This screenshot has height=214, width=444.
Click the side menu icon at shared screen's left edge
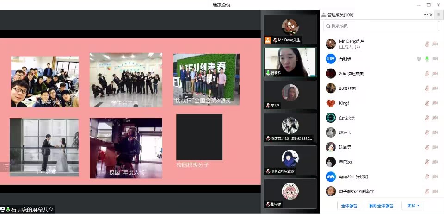pyautogui.click(x=6, y=167)
